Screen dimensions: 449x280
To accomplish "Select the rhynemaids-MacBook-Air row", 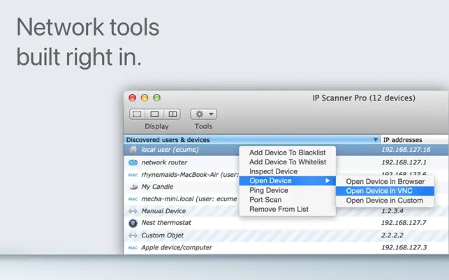I will pyautogui.click(x=286, y=175).
